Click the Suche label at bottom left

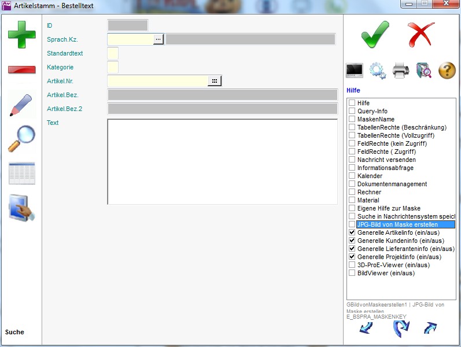tap(15, 332)
